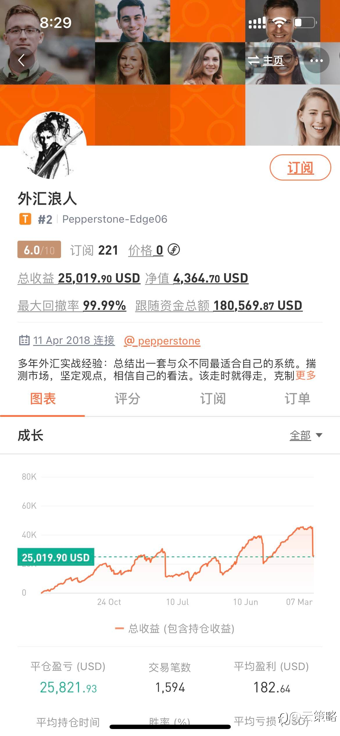
Task: Tap the dropdown triangle next to 全部
Action: click(319, 435)
